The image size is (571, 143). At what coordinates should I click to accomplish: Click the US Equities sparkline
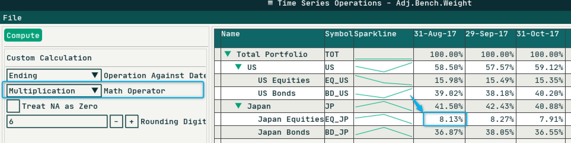tap(384, 80)
